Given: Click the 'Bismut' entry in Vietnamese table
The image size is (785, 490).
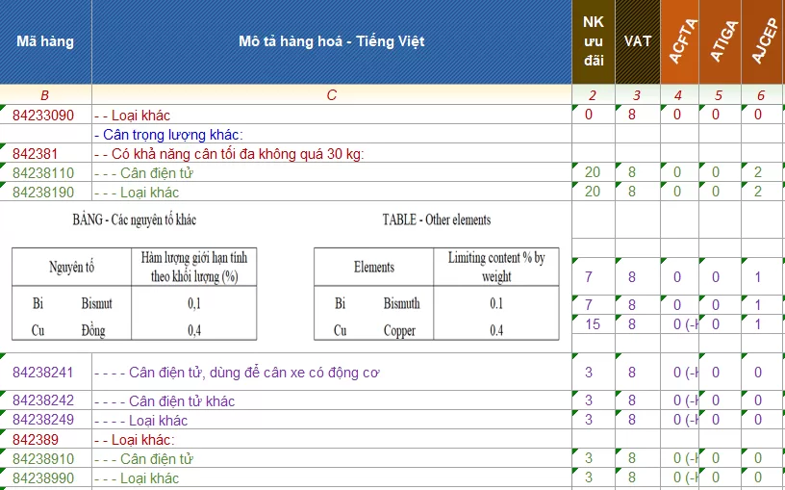Looking at the screenshot, I should [x=96, y=303].
